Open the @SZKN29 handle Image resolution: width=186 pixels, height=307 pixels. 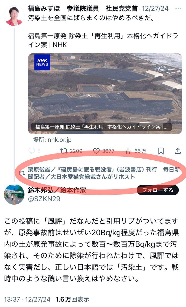point(44,199)
